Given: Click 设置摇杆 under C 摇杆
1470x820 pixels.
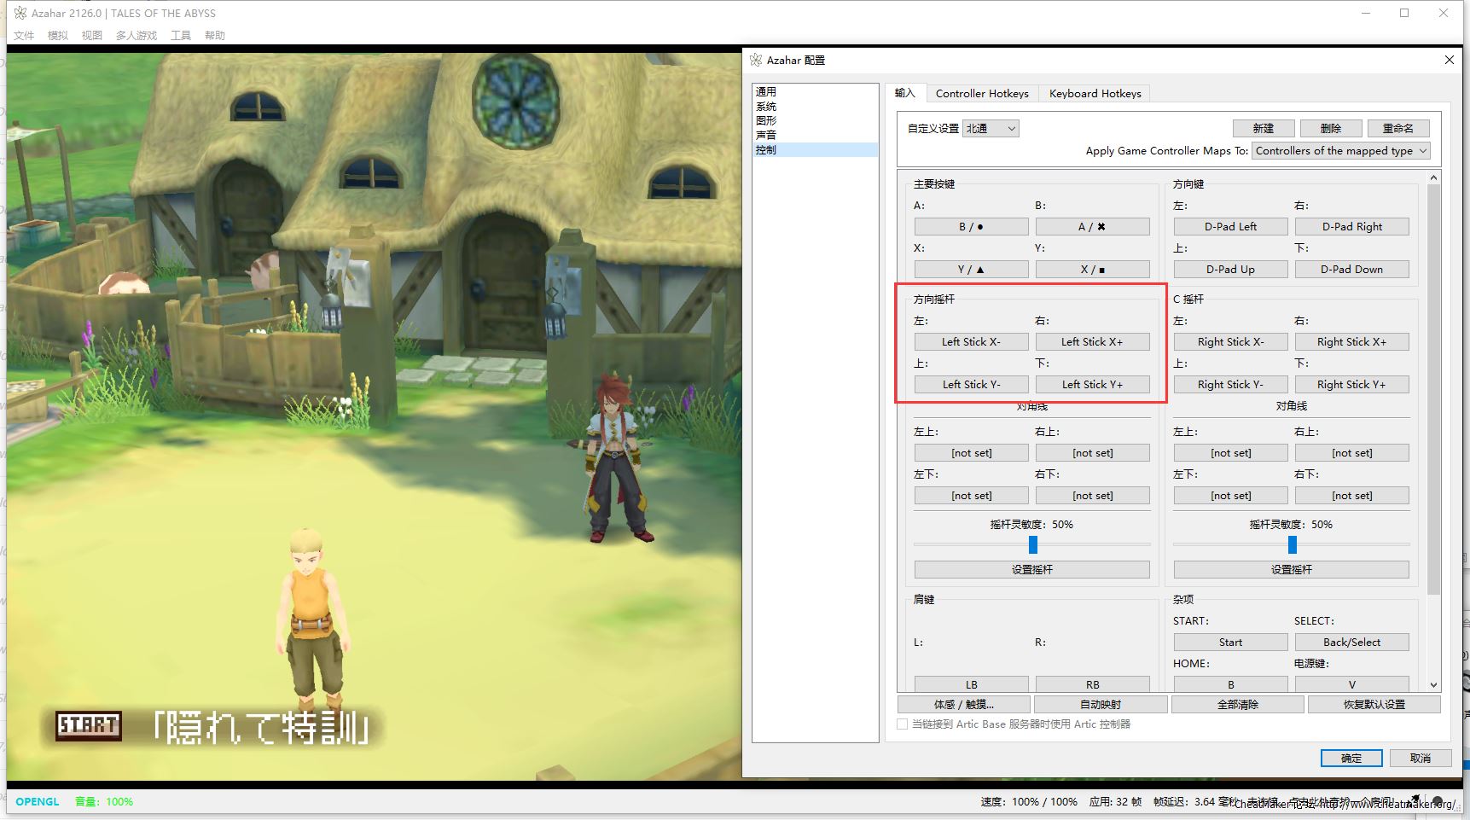Looking at the screenshot, I should point(1292,570).
